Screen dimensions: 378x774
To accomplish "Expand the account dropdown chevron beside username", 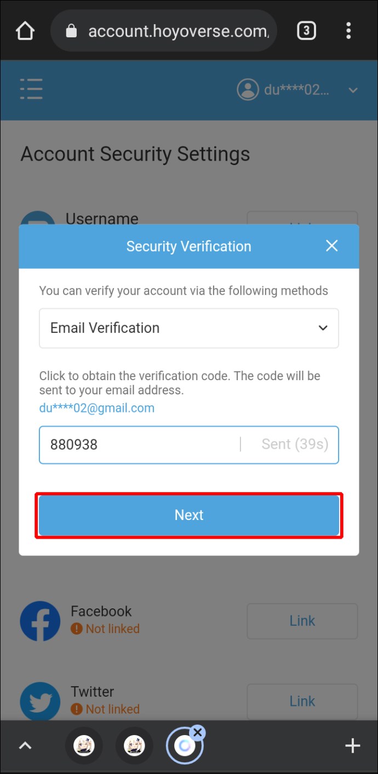I will (x=353, y=91).
